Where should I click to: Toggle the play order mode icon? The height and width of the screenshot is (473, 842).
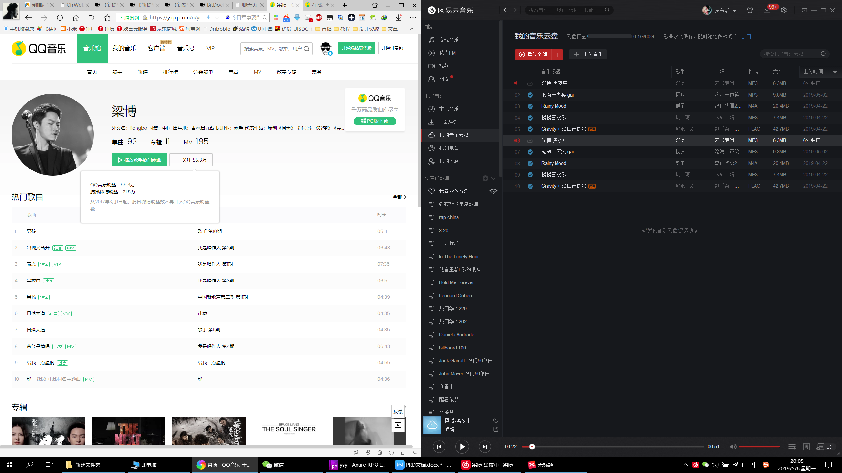pyautogui.click(x=791, y=447)
